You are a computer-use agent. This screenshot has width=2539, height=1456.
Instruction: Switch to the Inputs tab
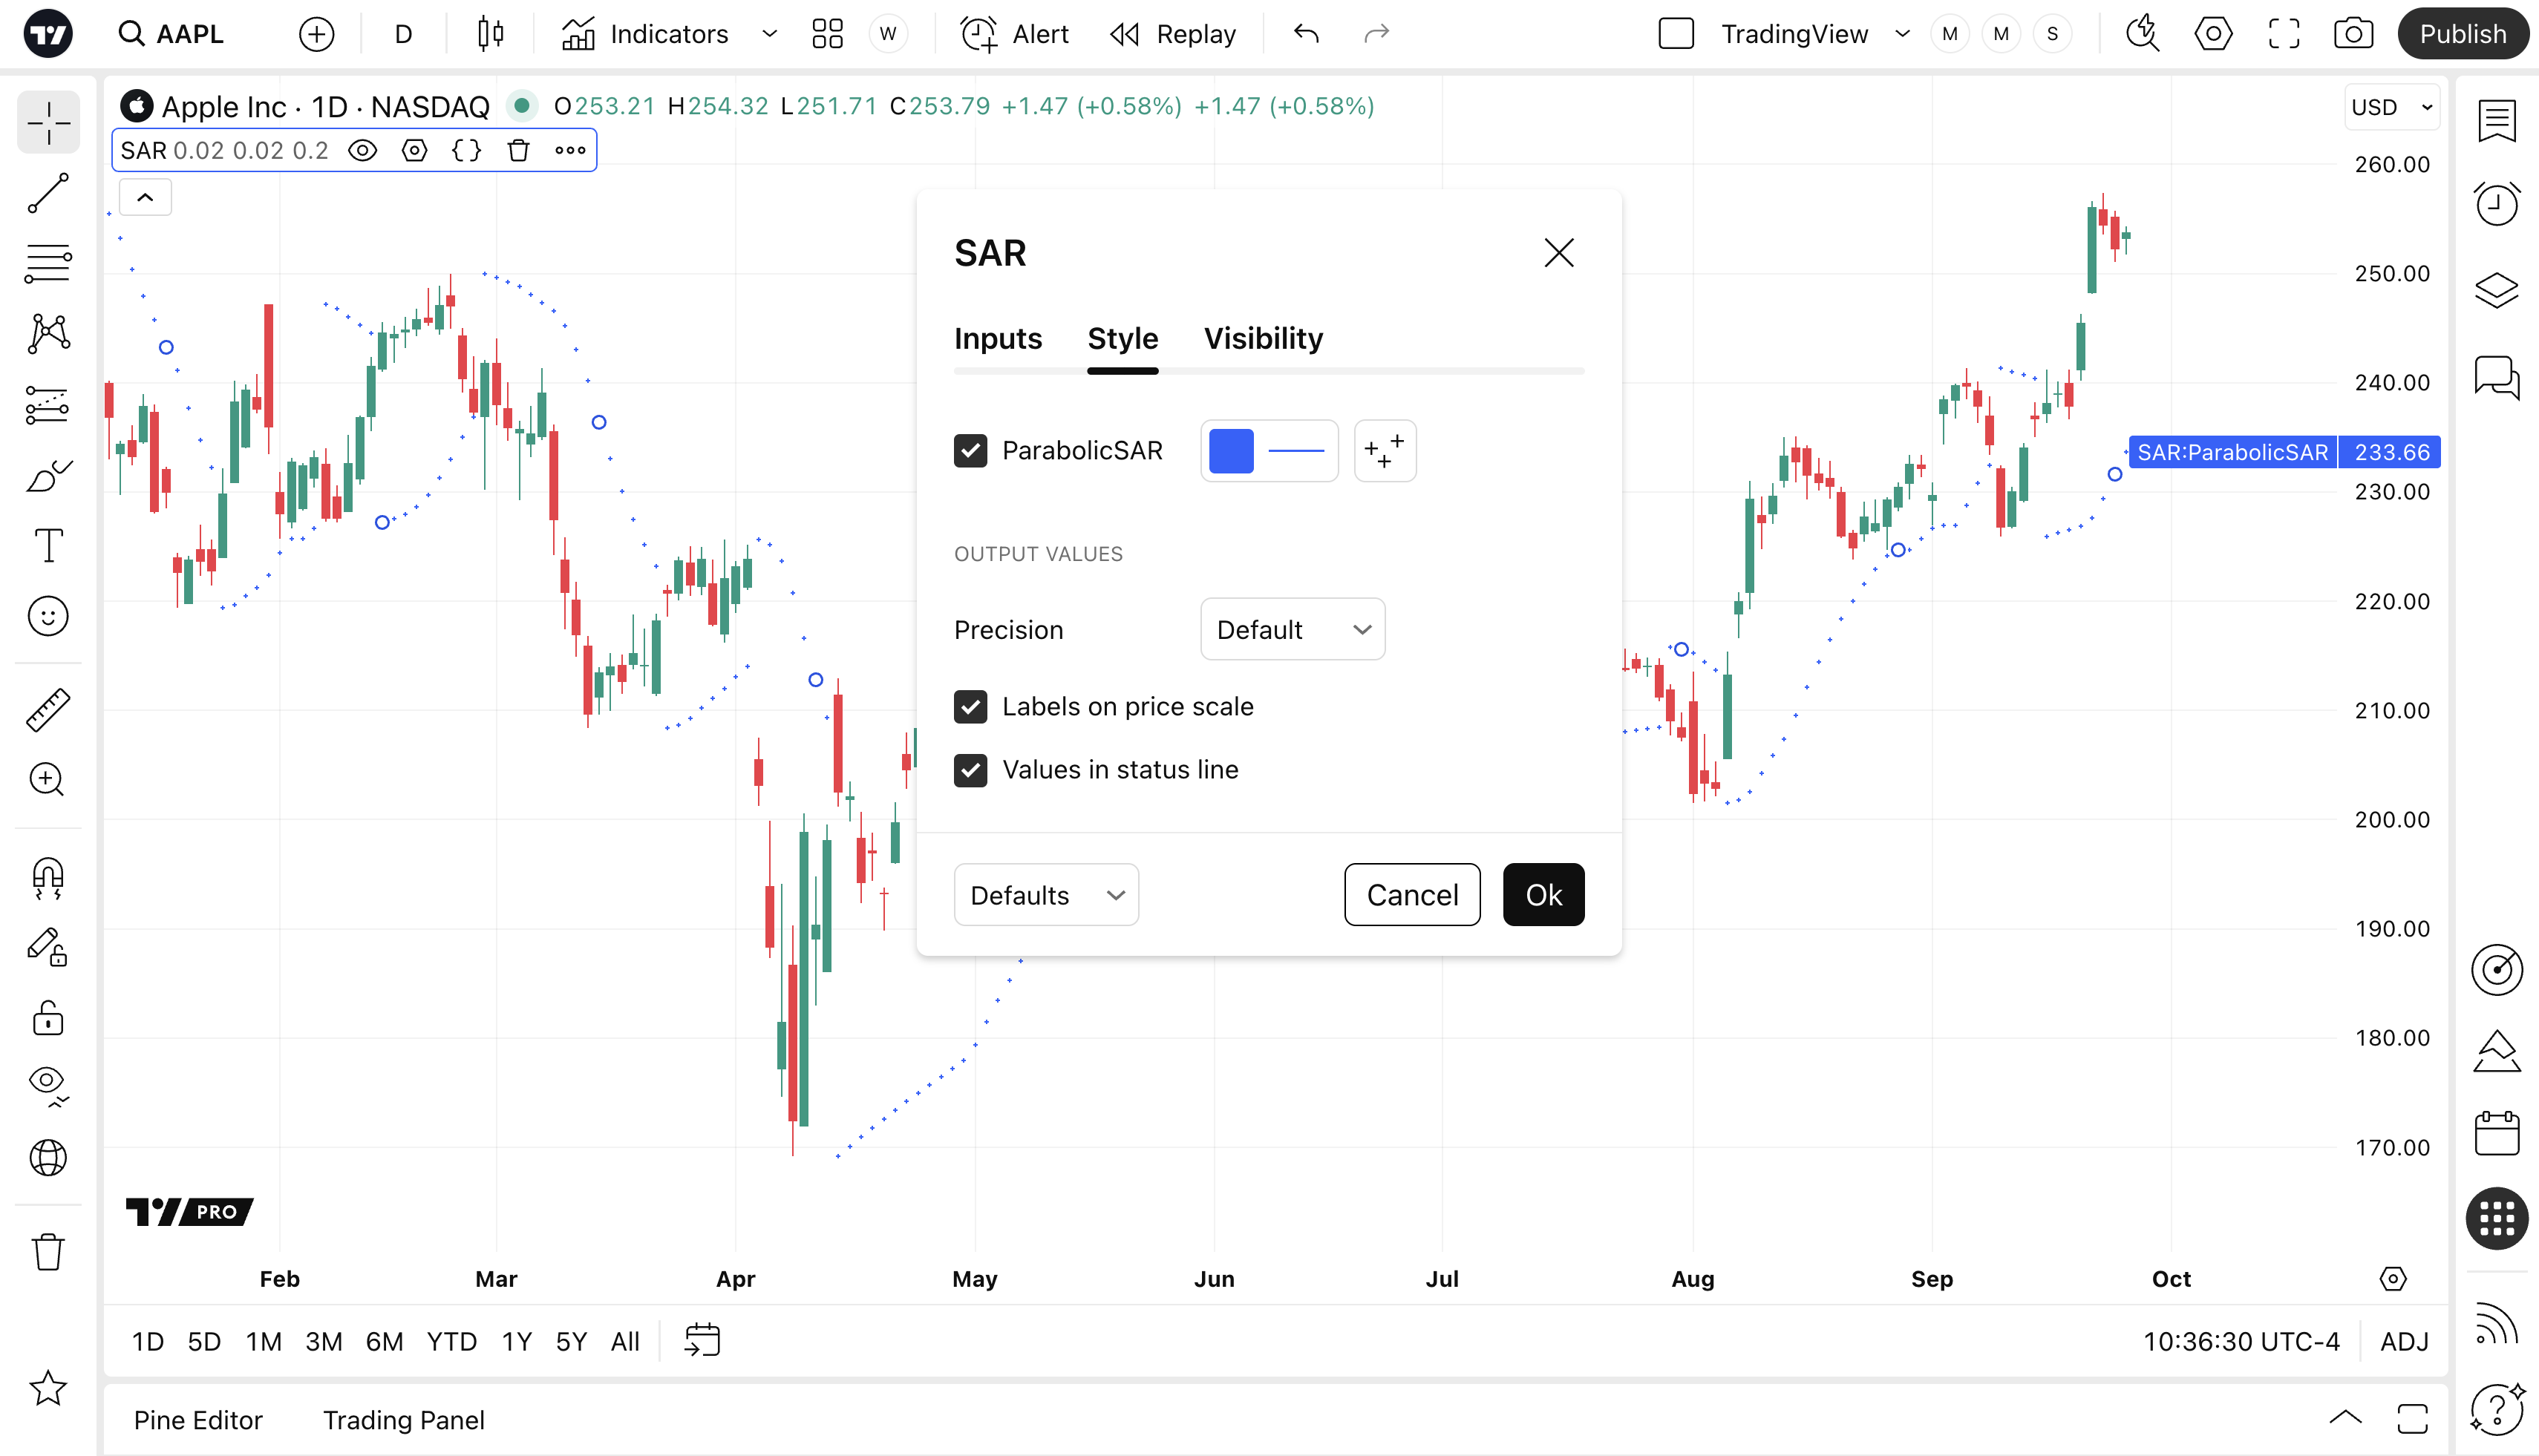tap(997, 339)
